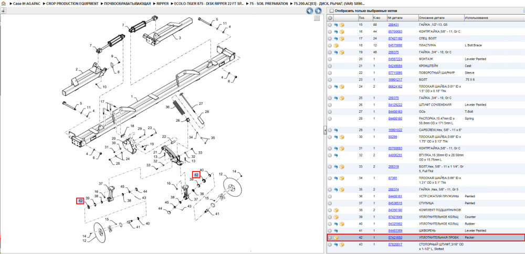Click the add circle for row 20
This screenshot has height=254, width=525.
pyautogui.click(x=330, y=59)
